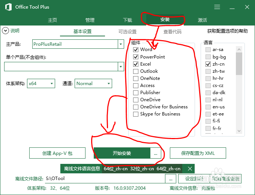Switch to the 管理 tab
This screenshot has height=195, width=255.
(x=90, y=20)
